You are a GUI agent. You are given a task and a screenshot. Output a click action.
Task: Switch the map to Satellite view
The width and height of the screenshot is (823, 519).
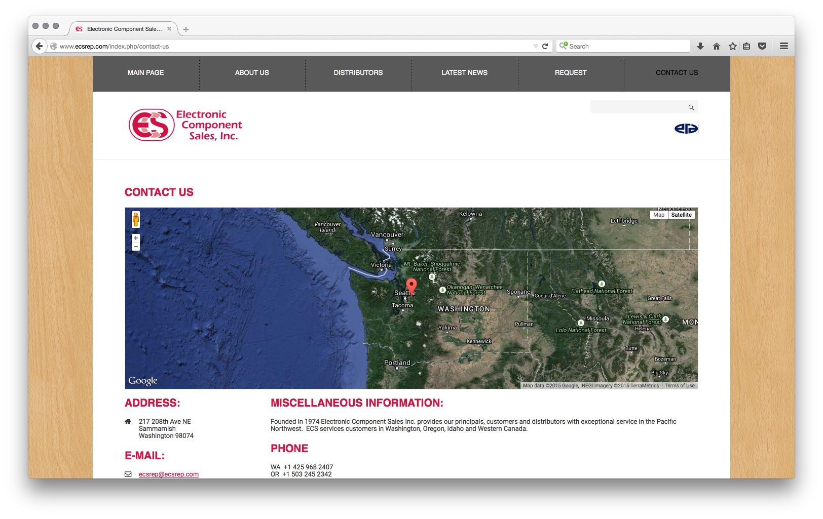point(681,215)
